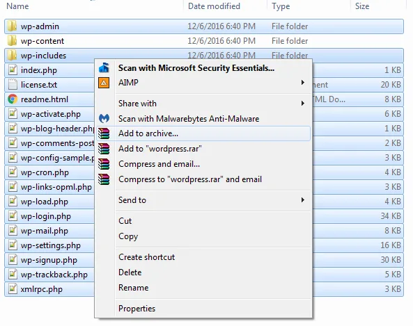Click the wp-admin folder icon
413x326 pixels.
click(x=12, y=26)
